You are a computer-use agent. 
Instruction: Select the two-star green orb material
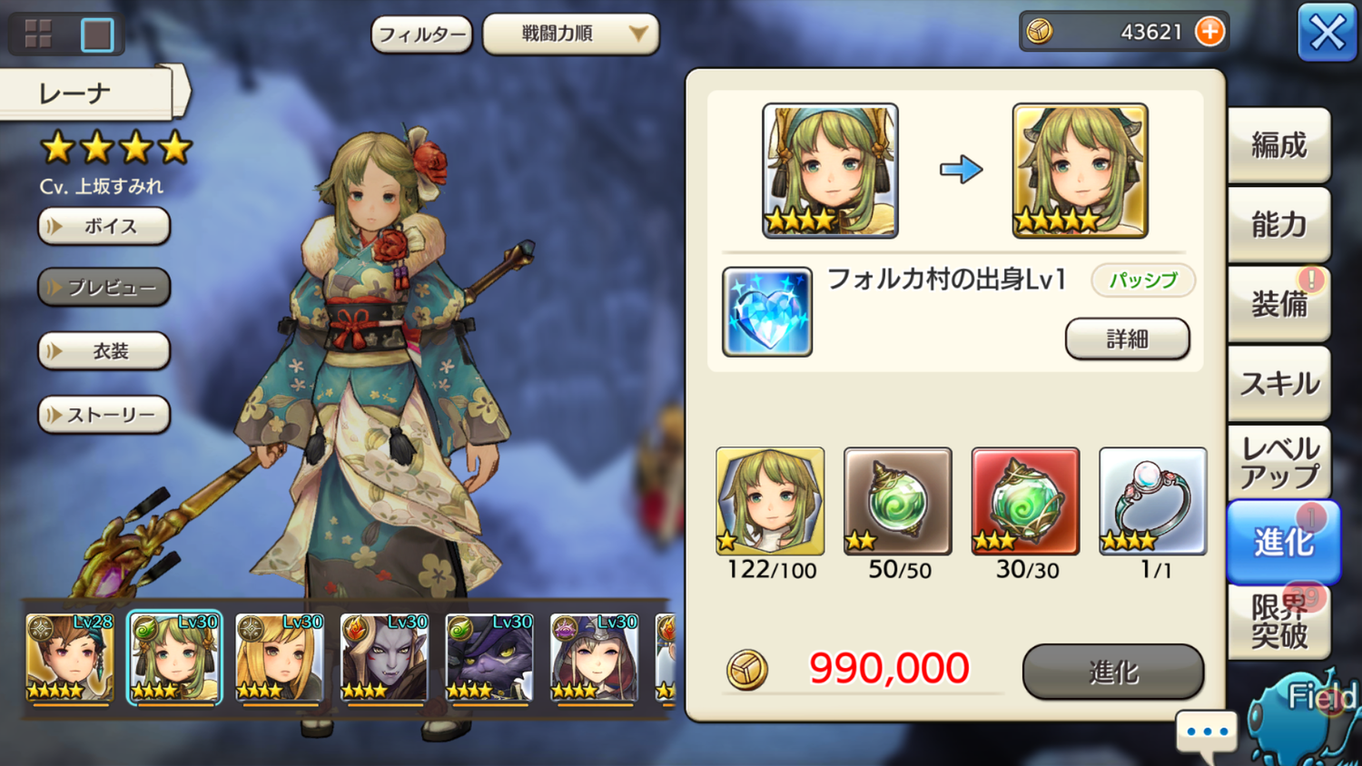click(x=898, y=501)
